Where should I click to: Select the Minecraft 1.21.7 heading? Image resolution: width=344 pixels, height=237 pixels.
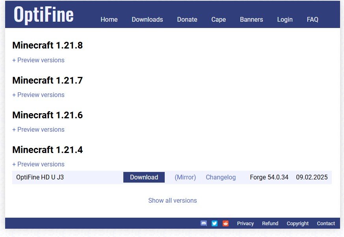[x=48, y=80]
